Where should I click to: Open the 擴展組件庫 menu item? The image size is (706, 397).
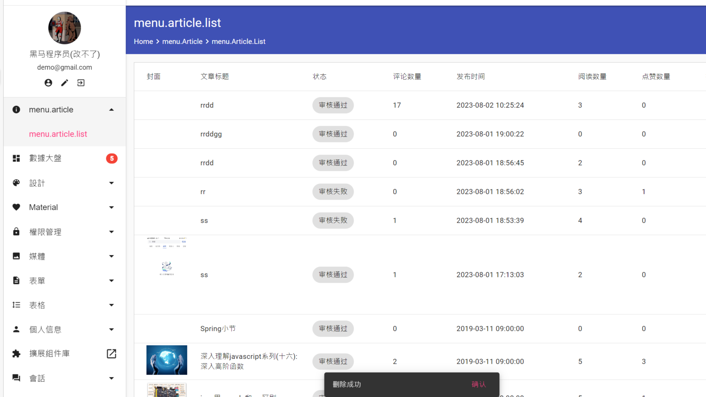(64, 354)
